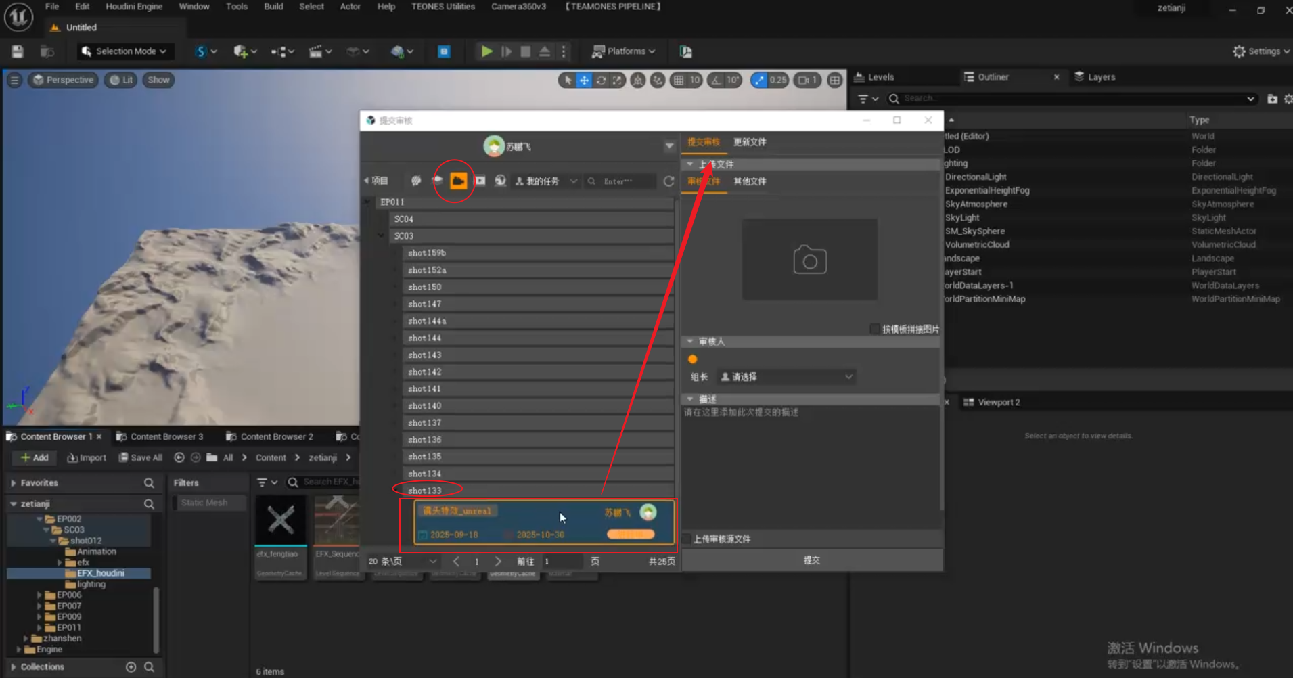Image resolution: width=1293 pixels, height=678 pixels.
Task: Click the refresh icon beside task search
Action: 668,181
